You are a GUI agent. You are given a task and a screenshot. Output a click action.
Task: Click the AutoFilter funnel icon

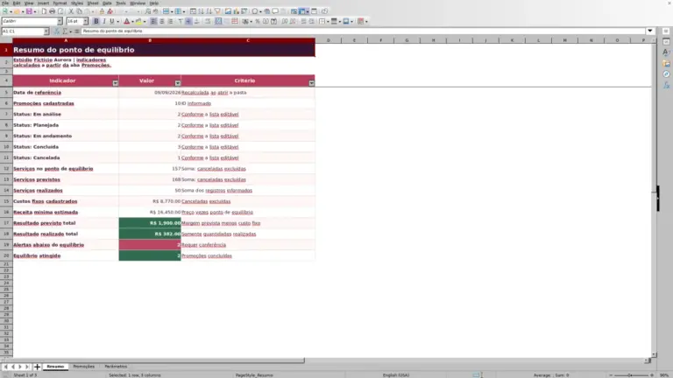(x=217, y=11)
